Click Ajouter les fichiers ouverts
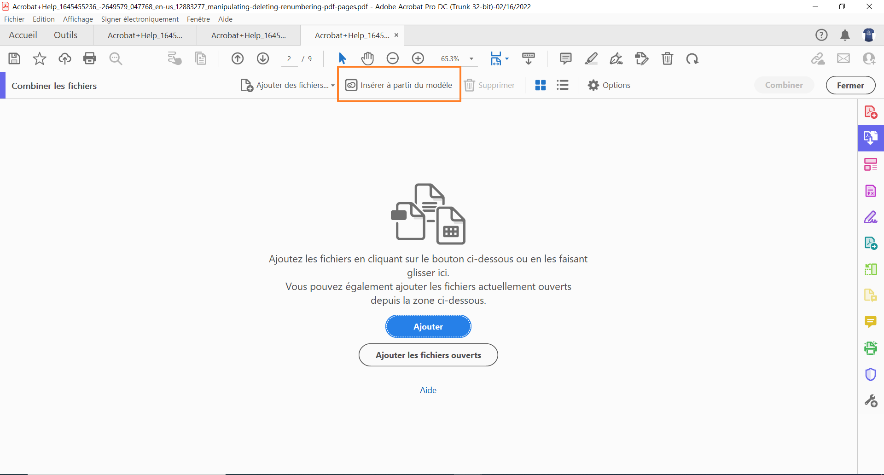This screenshot has width=884, height=475. [x=428, y=355]
